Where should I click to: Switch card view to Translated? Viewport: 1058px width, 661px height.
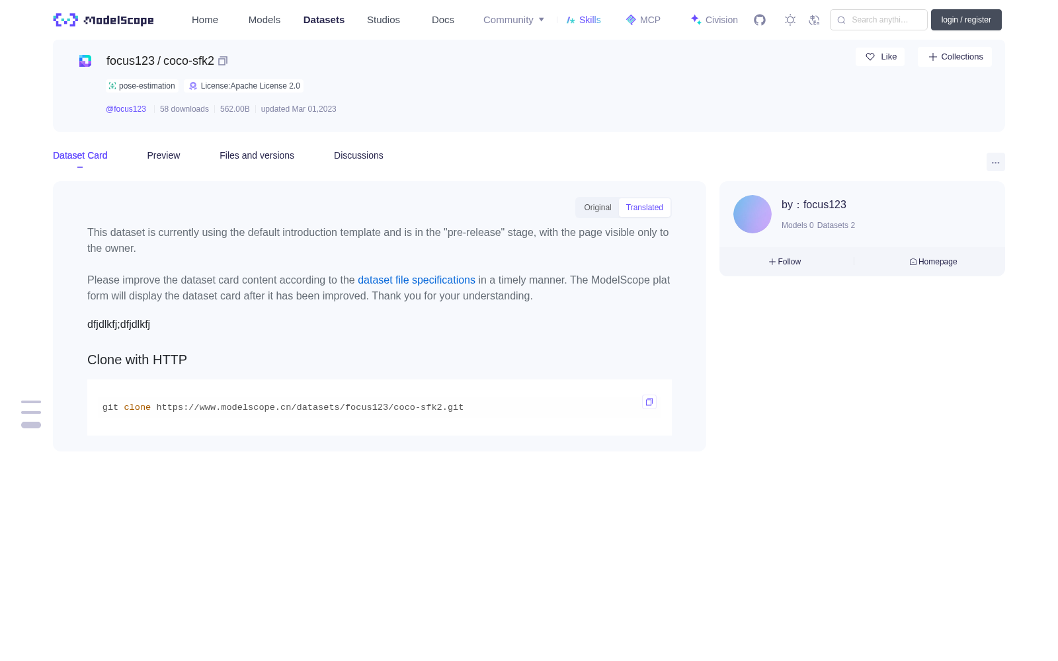(x=645, y=208)
